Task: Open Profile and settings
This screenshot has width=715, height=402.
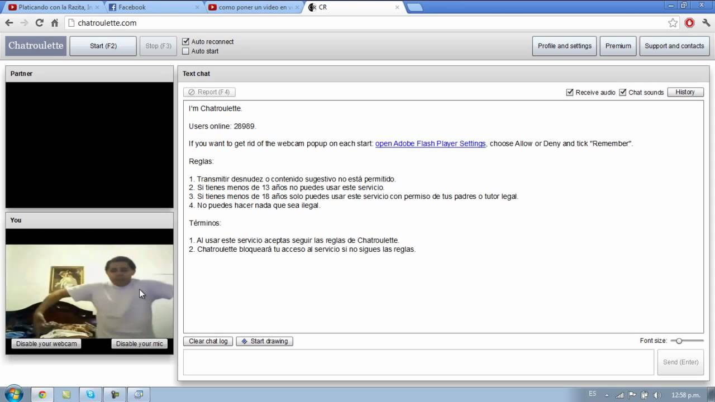Action: (x=565, y=46)
